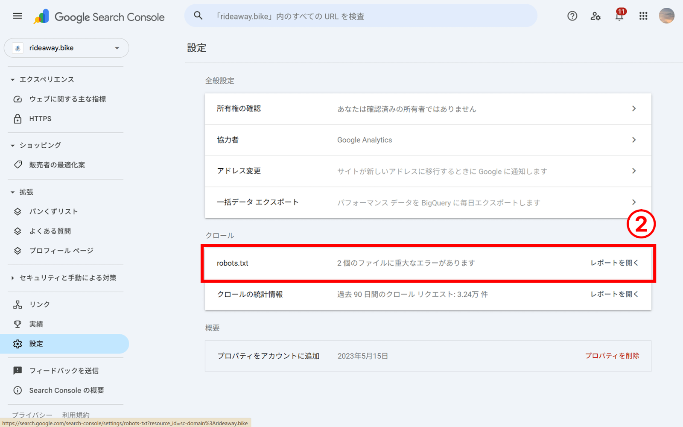Screen dimensions: 683x427
Task: Click the Google apps grid icon
Action: (643, 16)
